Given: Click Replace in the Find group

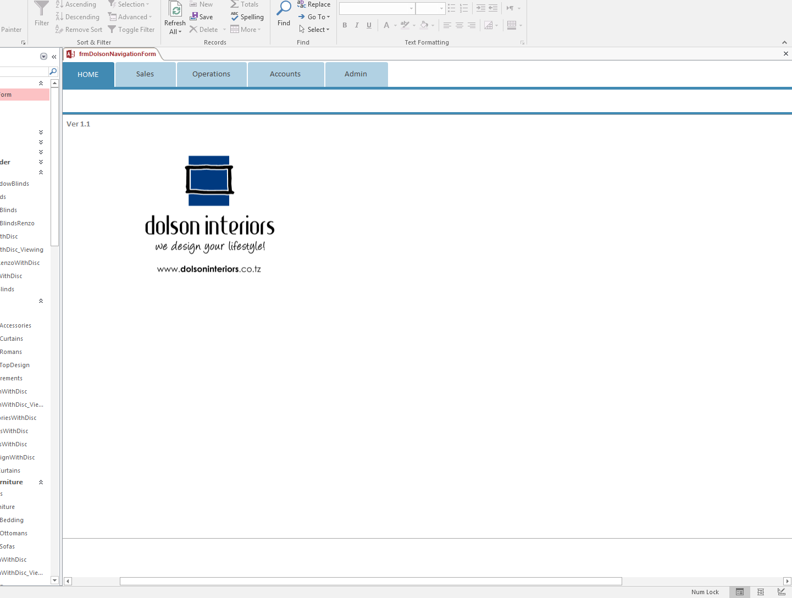Looking at the screenshot, I should [x=314, y=4].
